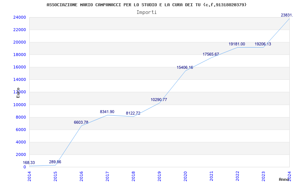Select the data label 19181.00
The height and width of the screenshot is (183, 293).
click(x=237, y=44)
